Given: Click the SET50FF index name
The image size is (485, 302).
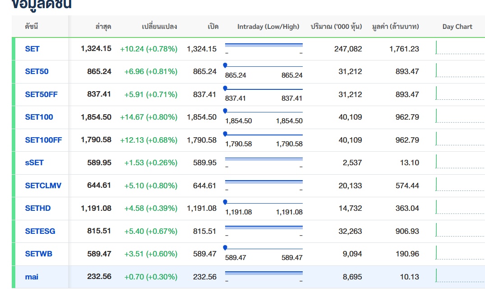Looking at the screenshot, I should pos(41,94).
